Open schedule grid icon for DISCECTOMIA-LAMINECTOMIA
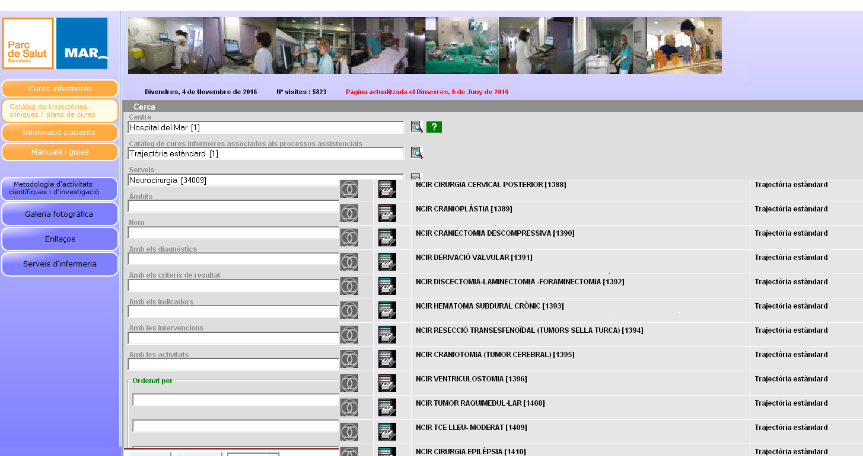Image resolution: width=863 pixels, height=456 pixels. (387, 286)
